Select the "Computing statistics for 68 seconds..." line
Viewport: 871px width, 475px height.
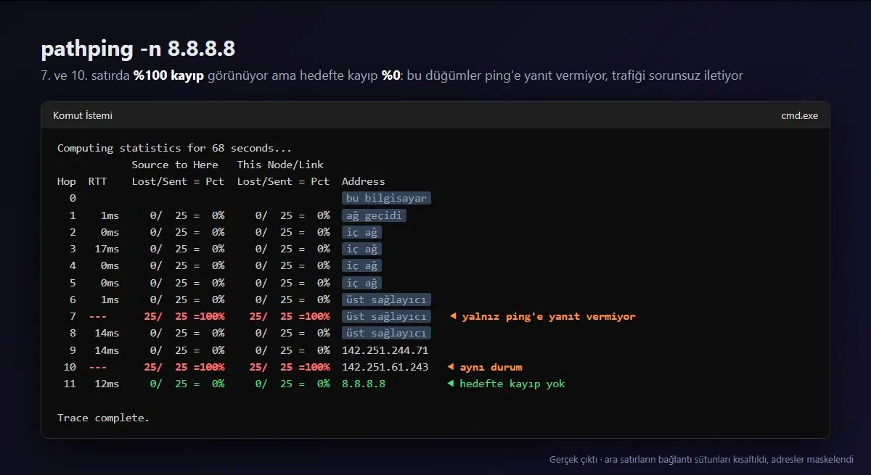coord(175,148)
